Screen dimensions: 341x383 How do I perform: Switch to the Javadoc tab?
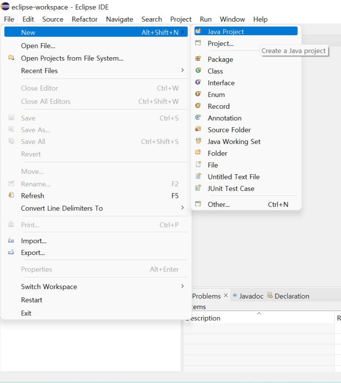point(251,296)
